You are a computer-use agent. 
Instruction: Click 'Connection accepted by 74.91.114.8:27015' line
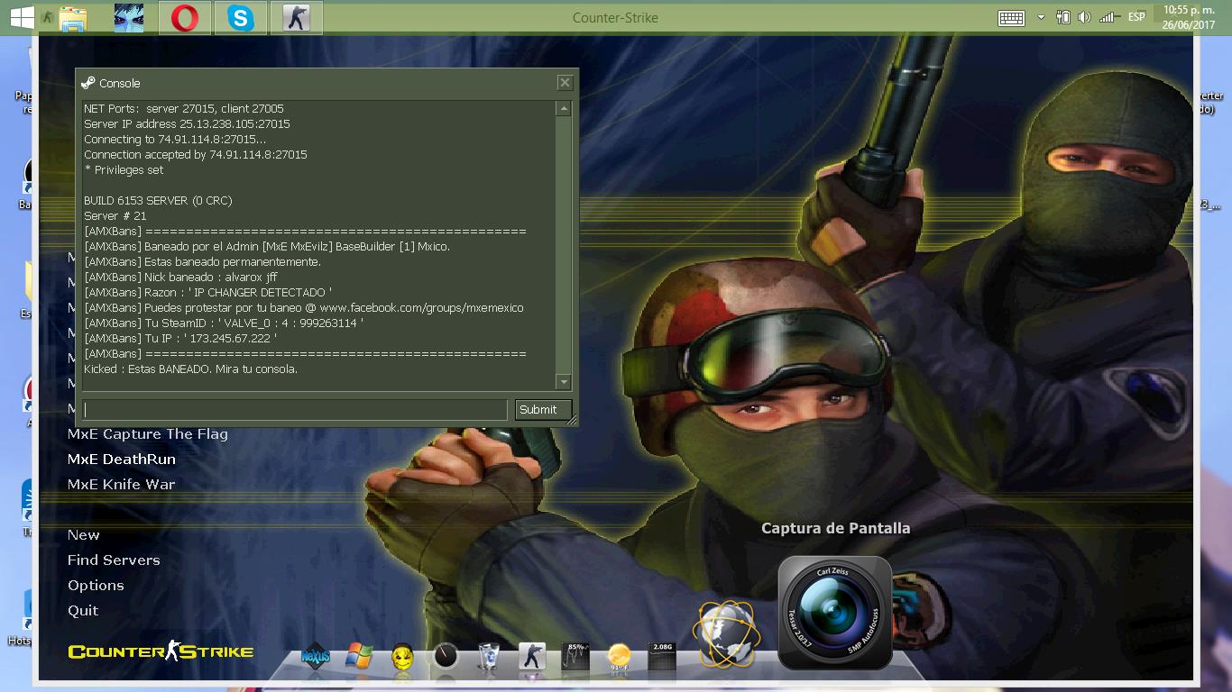click(196, 155)
